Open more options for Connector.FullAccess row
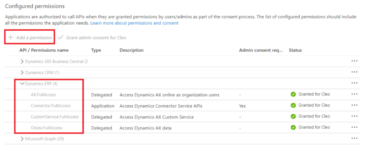 tap(354, 105)
